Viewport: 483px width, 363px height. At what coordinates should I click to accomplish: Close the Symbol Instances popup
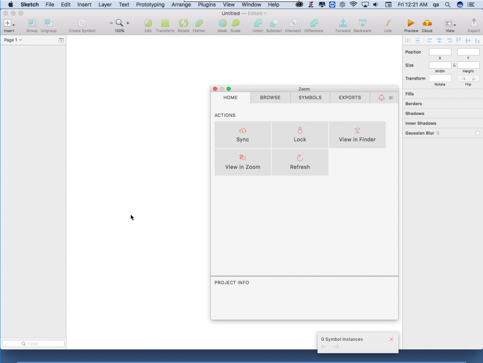[391, 339]
